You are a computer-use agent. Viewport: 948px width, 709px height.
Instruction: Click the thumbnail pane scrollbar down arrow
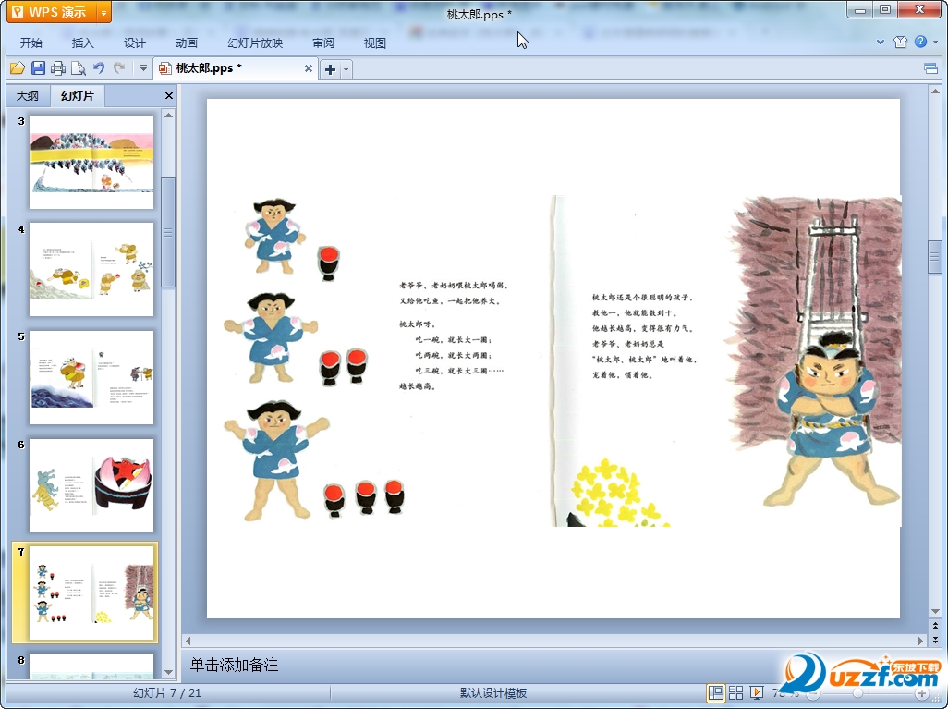(169, 671)
